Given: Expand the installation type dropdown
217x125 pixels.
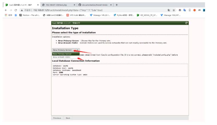Looking at the screenshot, I should click(65, 50).
